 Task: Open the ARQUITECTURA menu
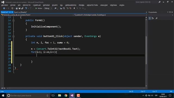point(92,5)
